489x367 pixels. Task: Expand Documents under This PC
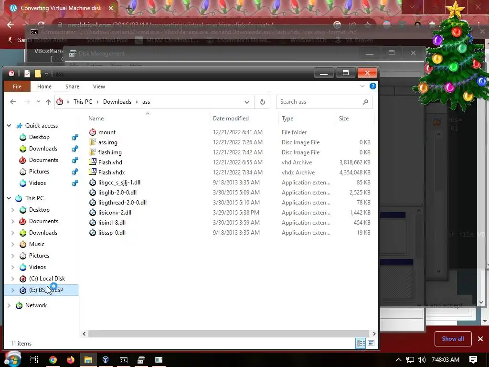coord(13,221)
